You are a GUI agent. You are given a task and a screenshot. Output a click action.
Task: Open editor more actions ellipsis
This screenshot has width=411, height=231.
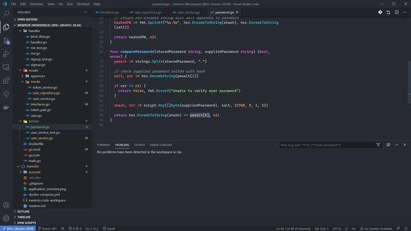(x=405, y=12)
